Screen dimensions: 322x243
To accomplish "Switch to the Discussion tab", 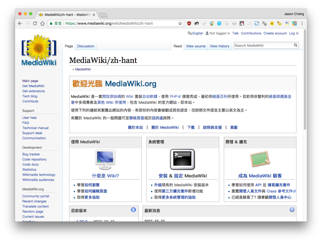I will 86,46.
